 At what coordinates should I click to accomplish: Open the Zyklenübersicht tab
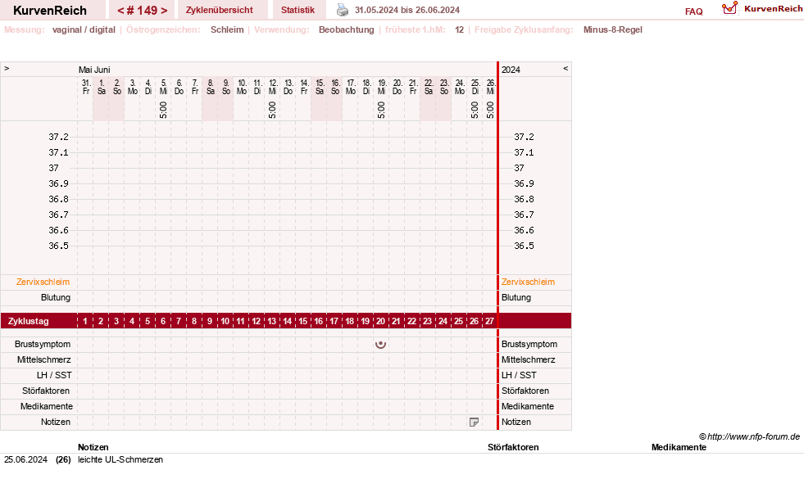[x=220, y=10]
